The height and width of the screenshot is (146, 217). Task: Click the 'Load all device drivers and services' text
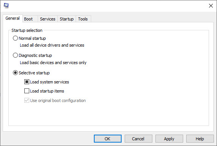click(x=52, y=45)
